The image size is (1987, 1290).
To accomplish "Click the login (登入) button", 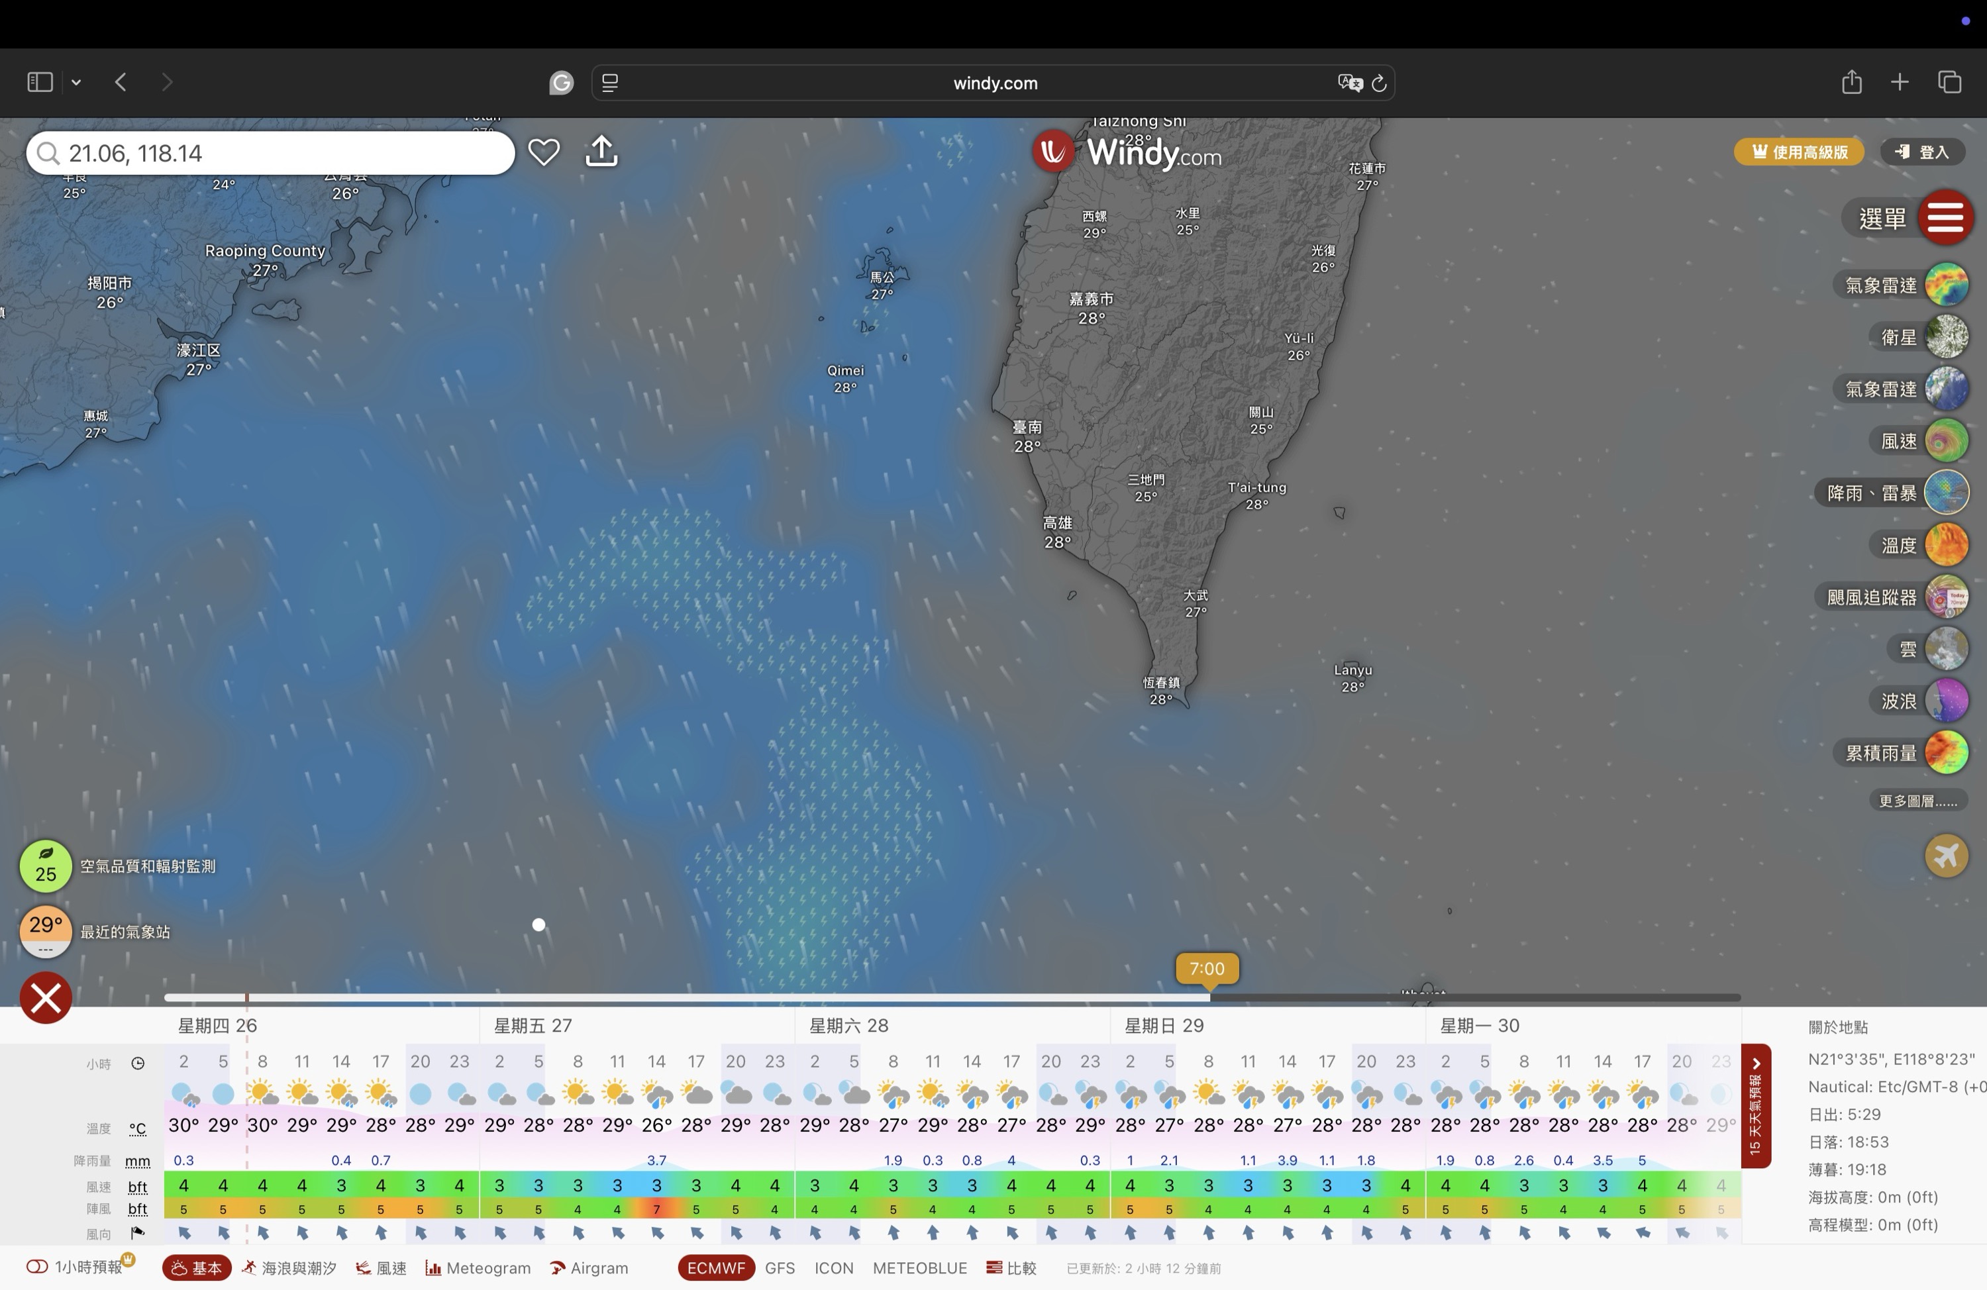I will tap(1923, 152).
